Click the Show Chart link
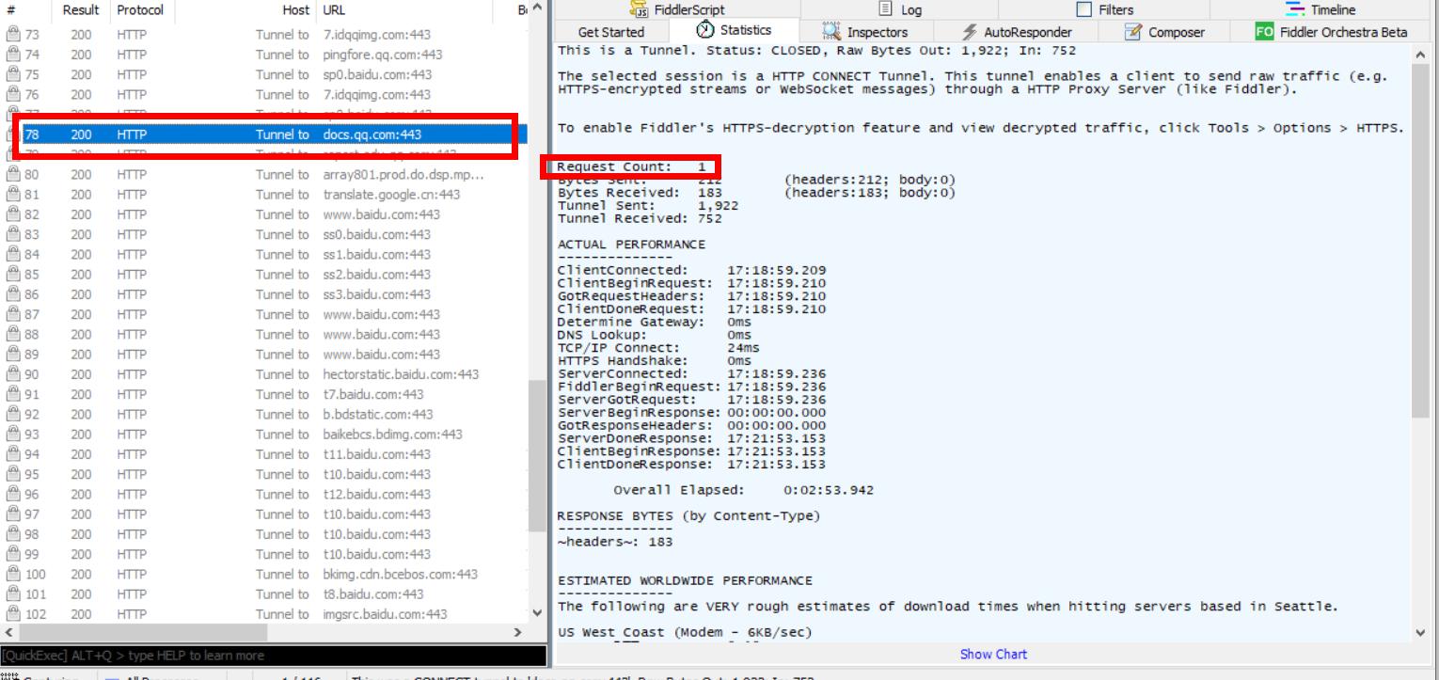Screen dimensions: 1439x680 tap(993, 654)
